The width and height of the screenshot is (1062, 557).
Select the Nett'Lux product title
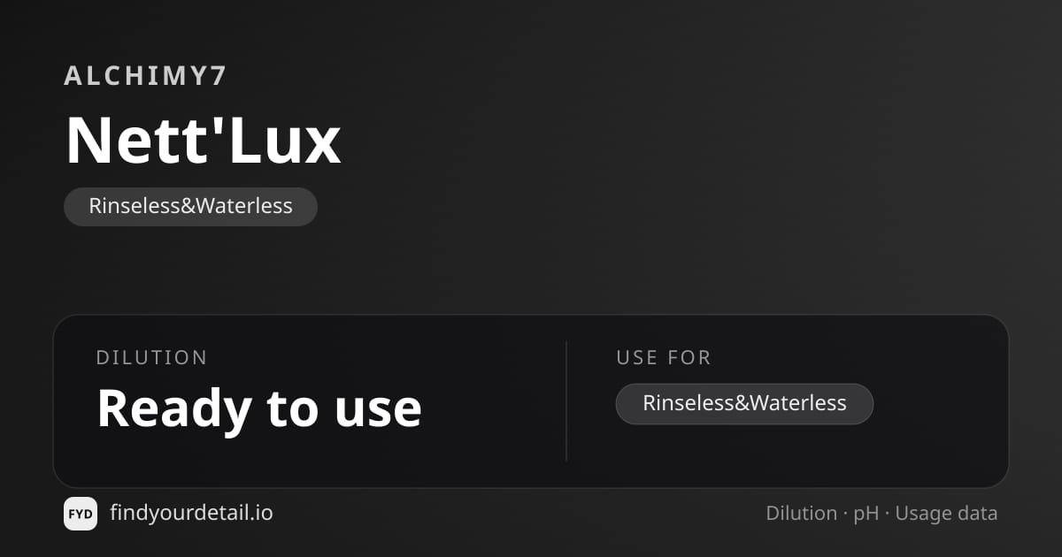(x=204, y=140)
